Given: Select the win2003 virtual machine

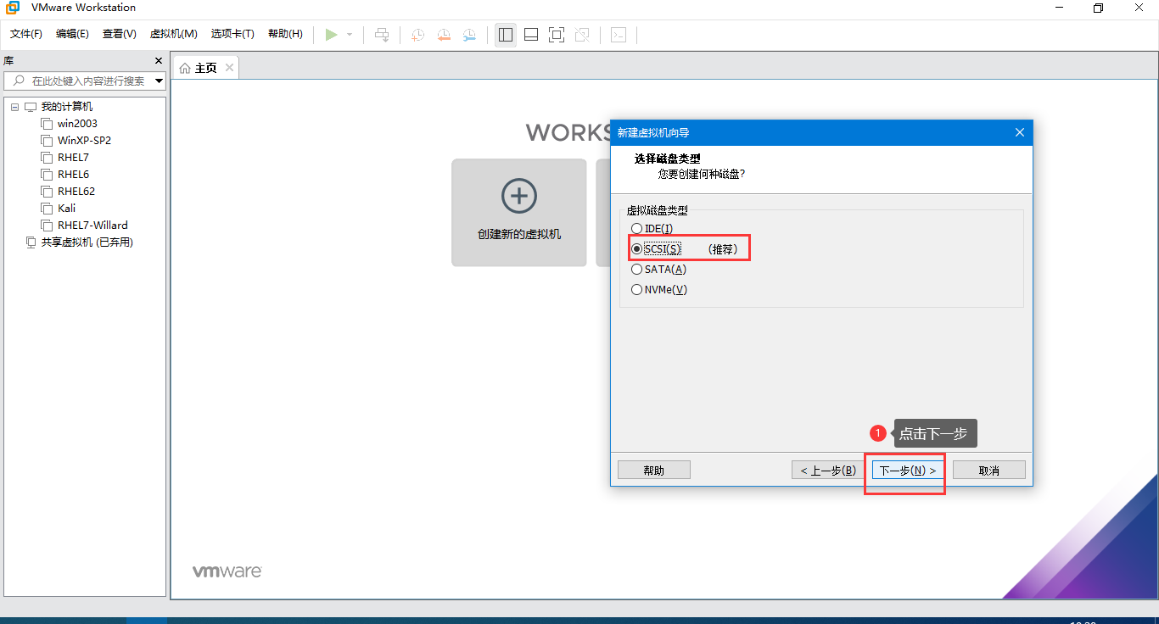Looking at the screenshot, I should coord(77,124).
